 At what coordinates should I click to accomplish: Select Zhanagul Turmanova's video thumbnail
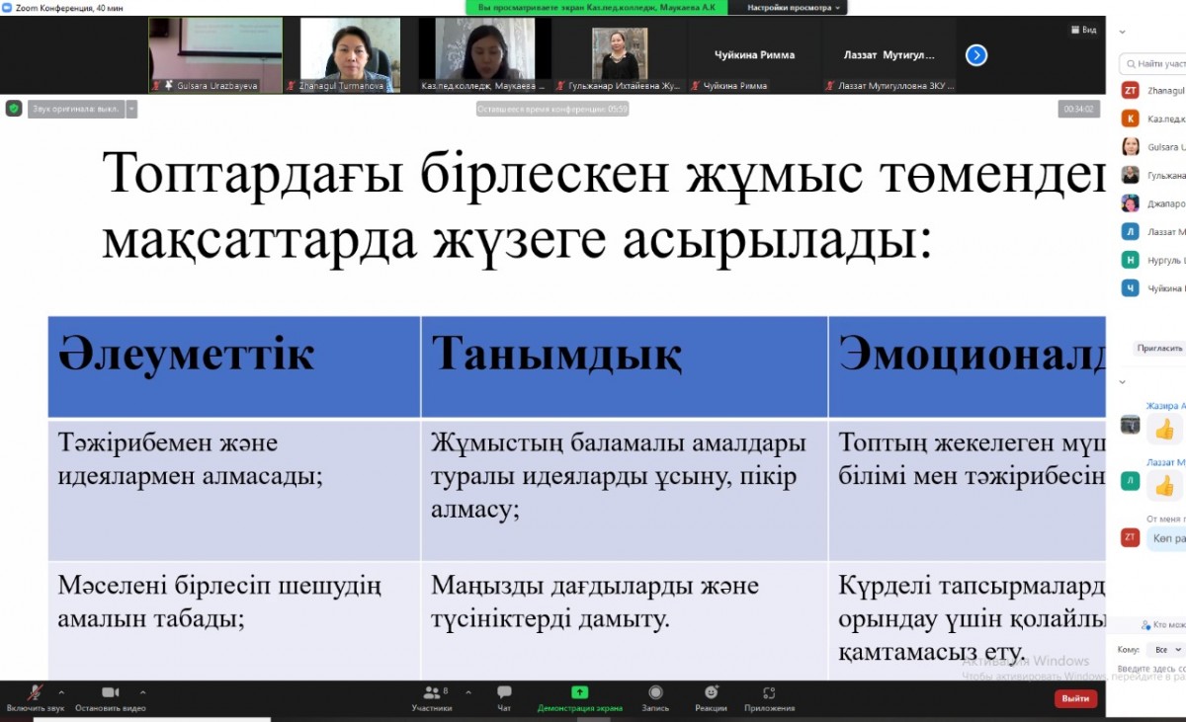pyautogui.click(x=350, y=54)
